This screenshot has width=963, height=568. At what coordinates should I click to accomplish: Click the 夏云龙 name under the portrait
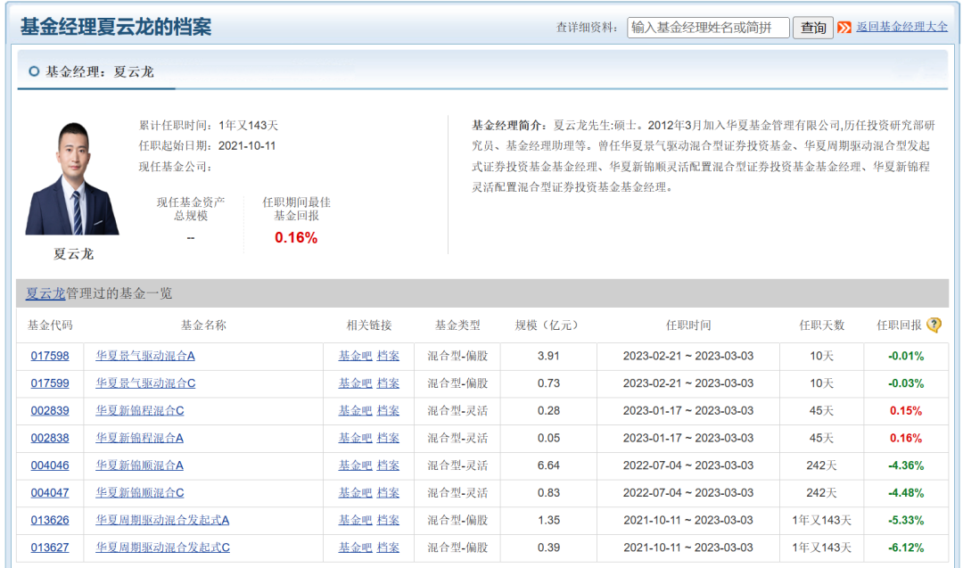73,253
